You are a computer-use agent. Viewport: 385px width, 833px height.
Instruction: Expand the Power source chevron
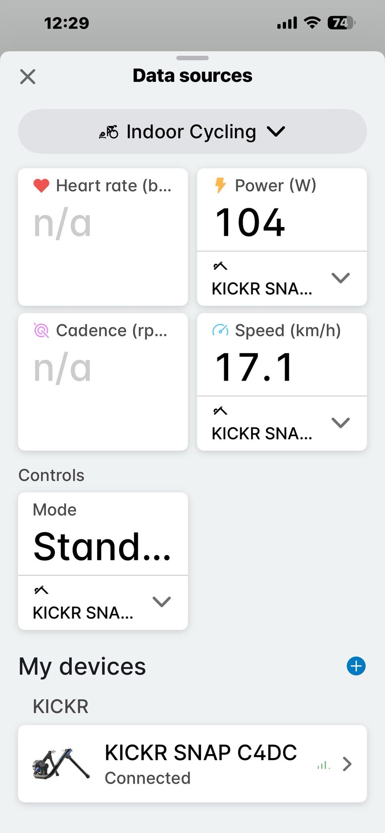click(x=340, y=278)
